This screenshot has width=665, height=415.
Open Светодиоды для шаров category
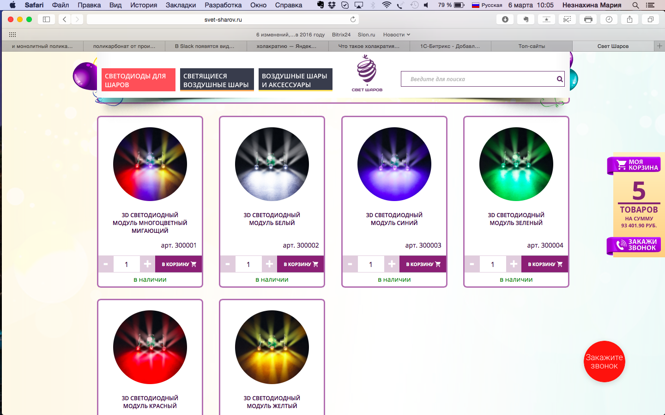139,80
